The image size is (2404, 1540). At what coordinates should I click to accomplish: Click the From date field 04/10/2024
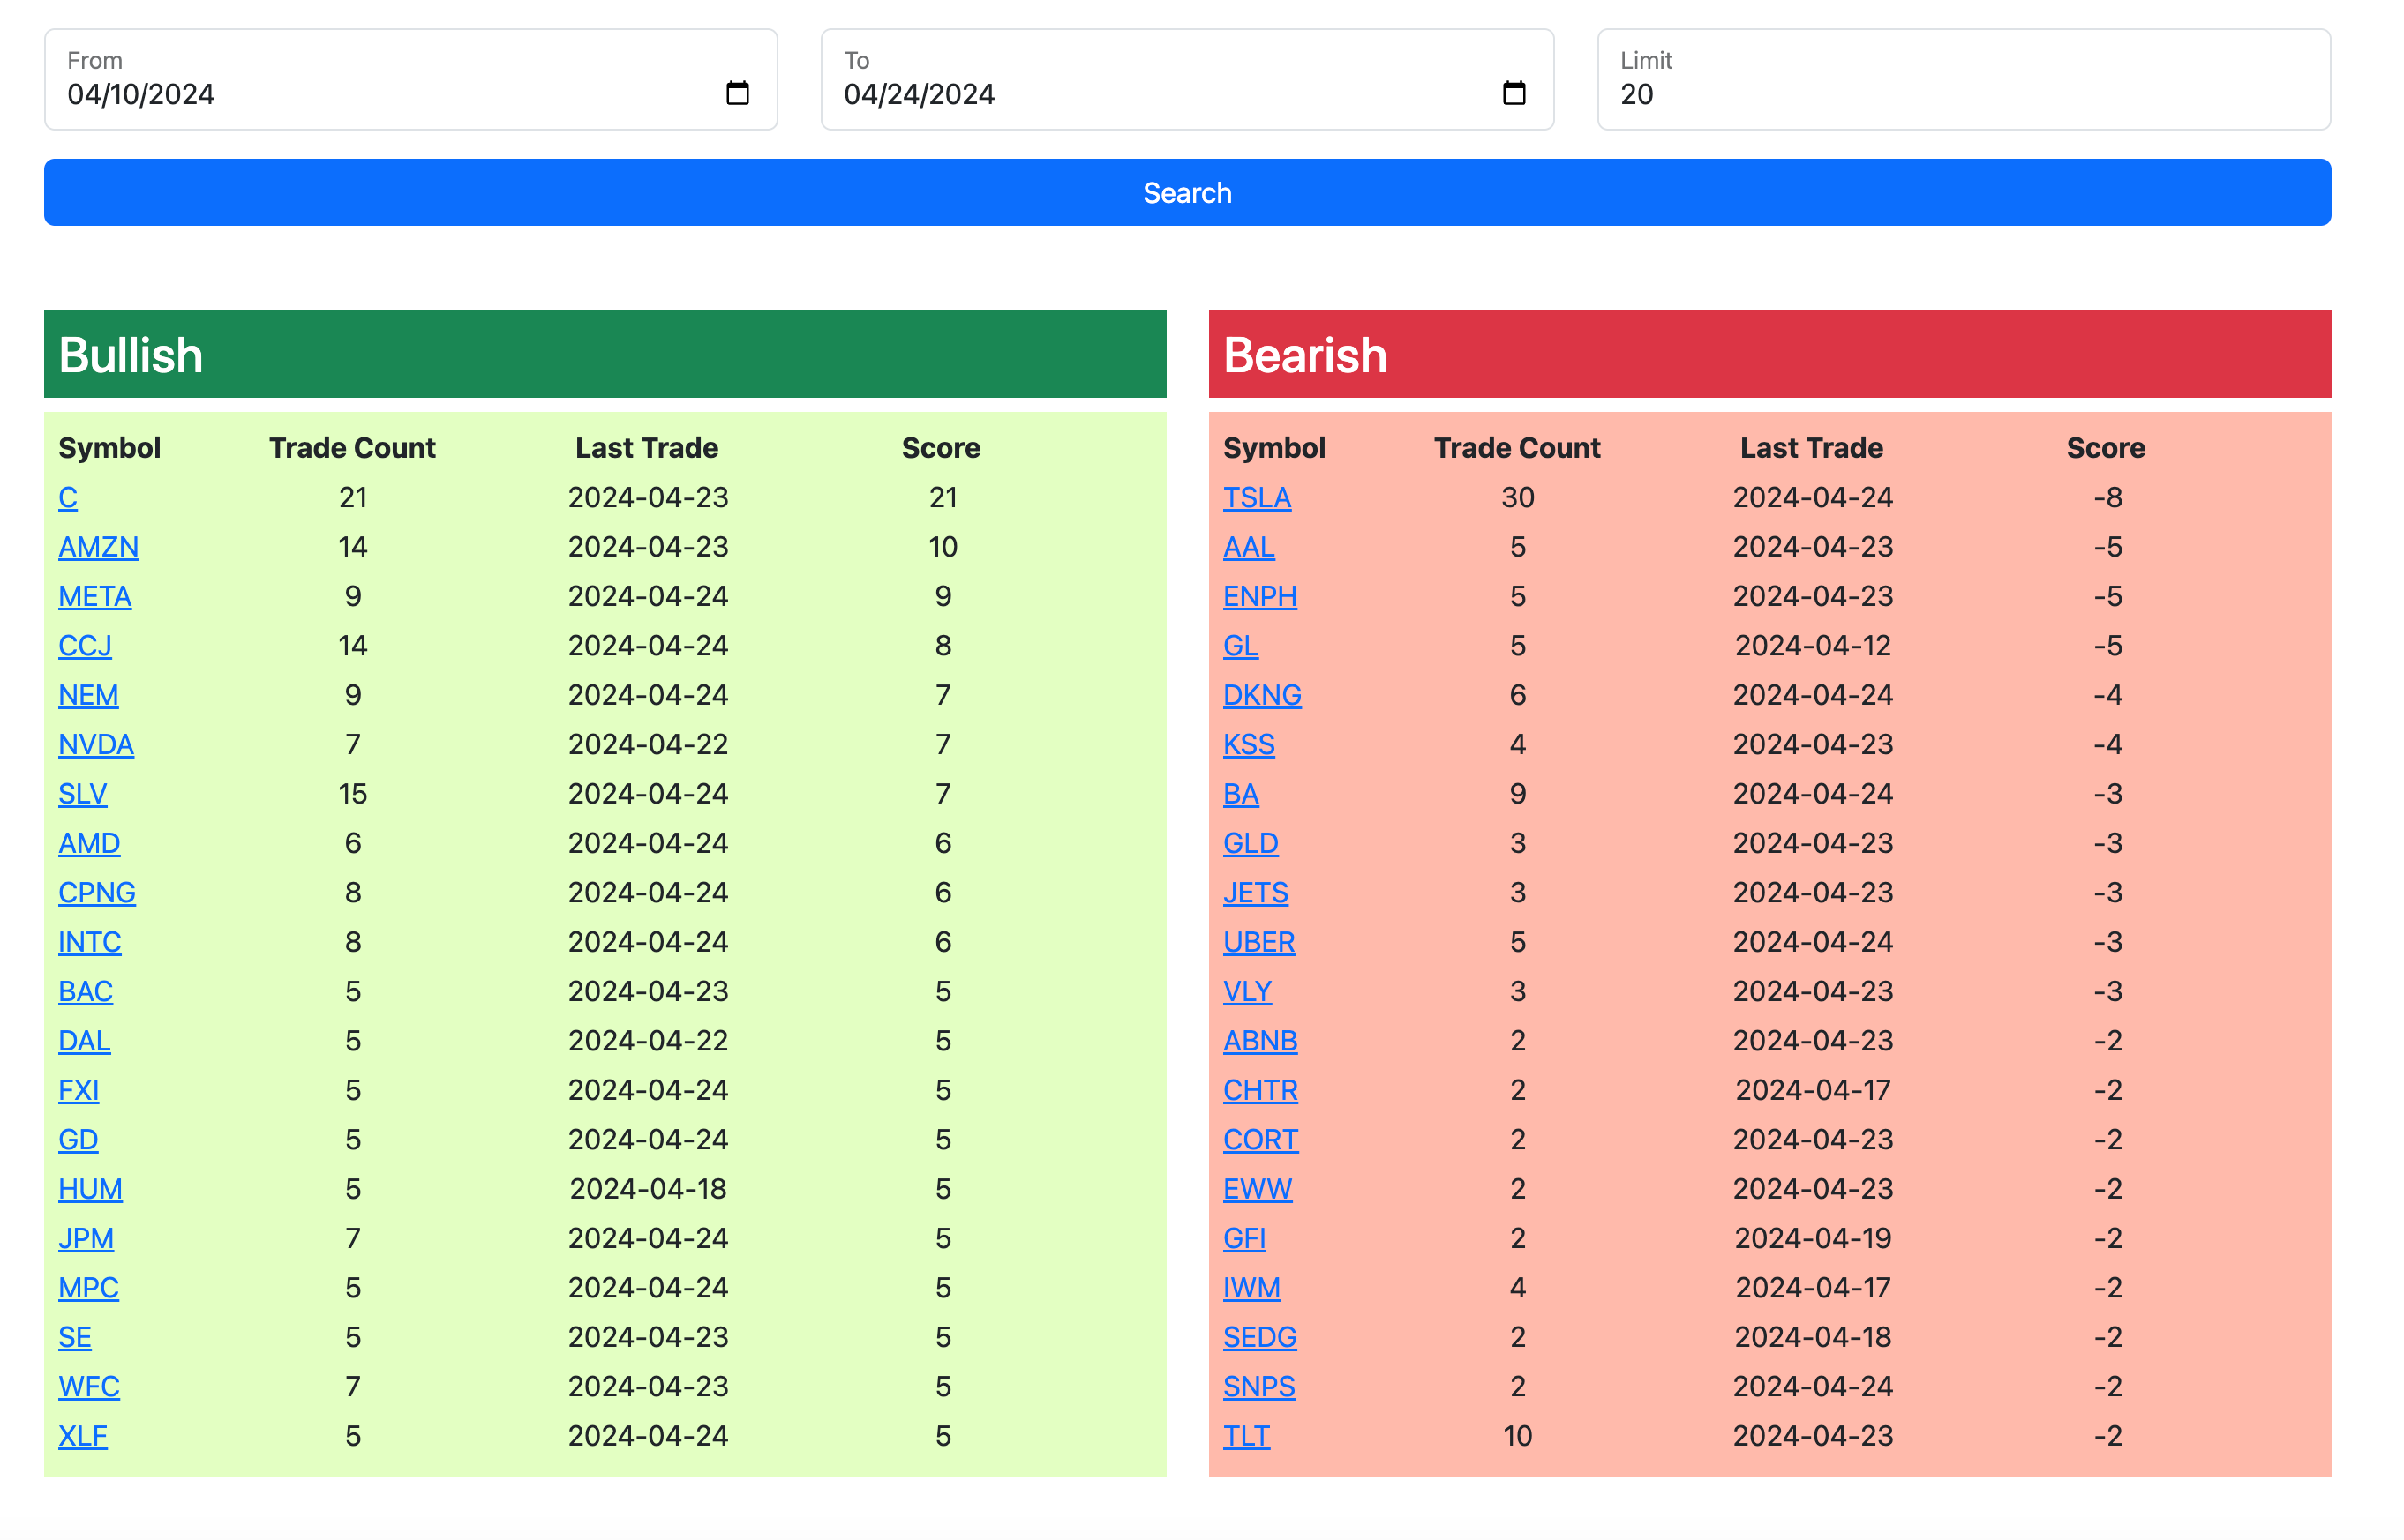pos(410,79)
